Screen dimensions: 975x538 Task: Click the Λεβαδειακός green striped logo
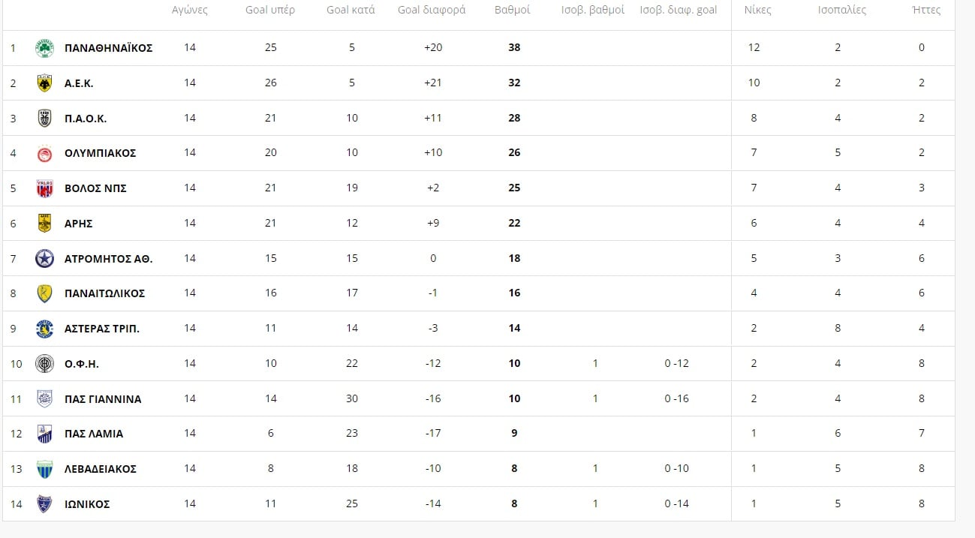point(45,469)
